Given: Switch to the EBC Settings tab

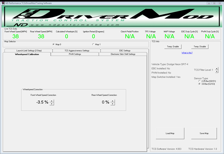Looking at the screenshot, I should [125, 51].
